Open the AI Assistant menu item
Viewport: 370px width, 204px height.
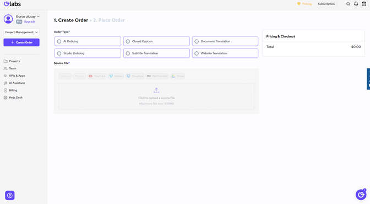pos(14,83)
